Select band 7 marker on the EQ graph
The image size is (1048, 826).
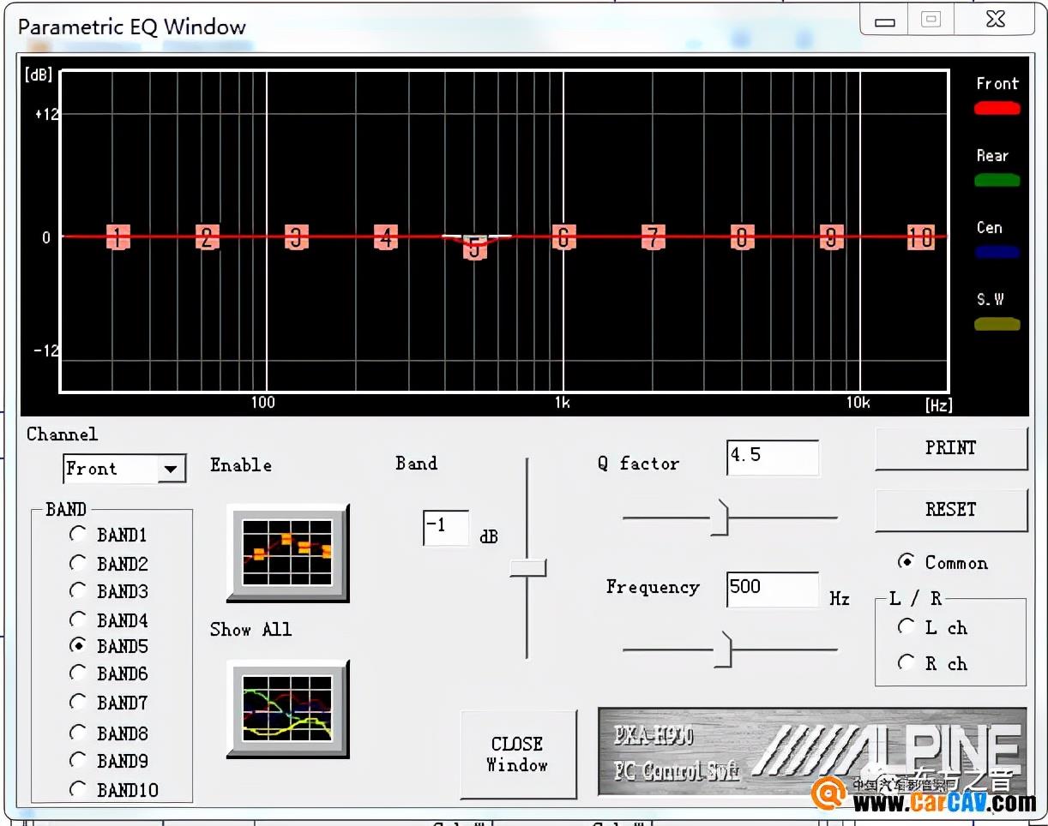[x=653, y=237]
